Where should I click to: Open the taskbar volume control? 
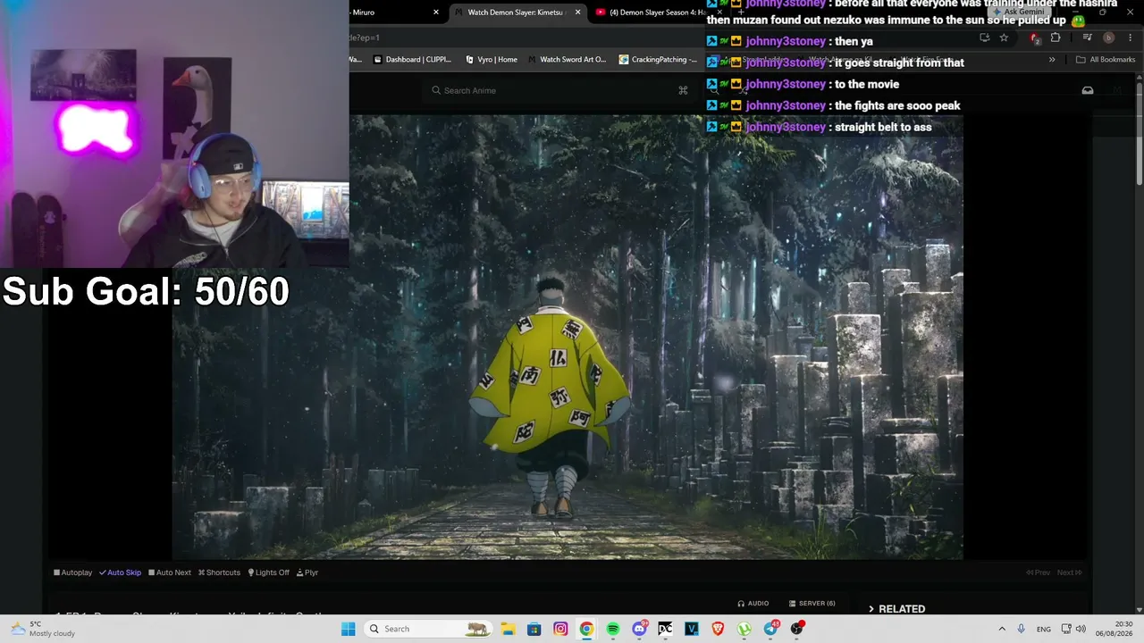[1081, 629]
